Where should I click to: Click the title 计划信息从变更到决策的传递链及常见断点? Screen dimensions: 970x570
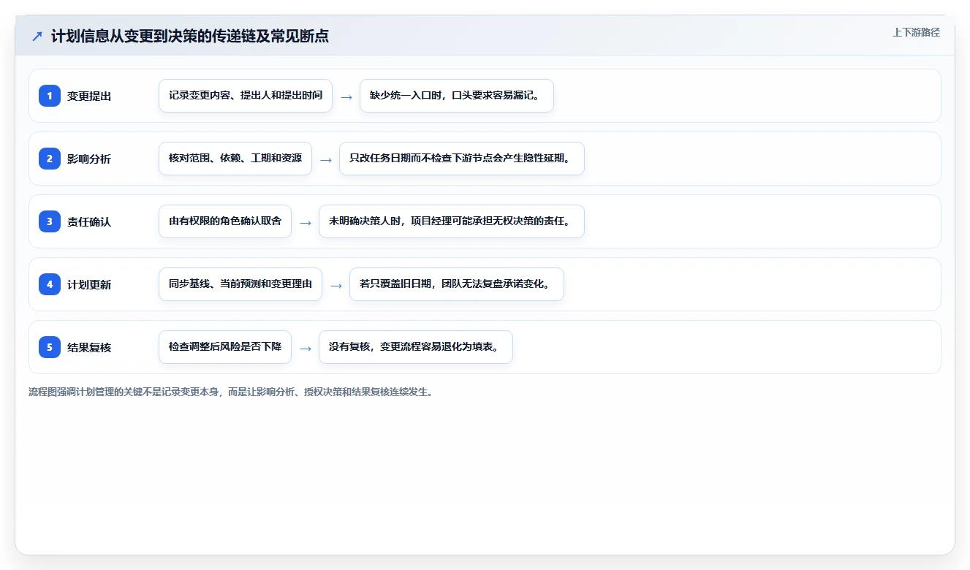tap(190, 37)
